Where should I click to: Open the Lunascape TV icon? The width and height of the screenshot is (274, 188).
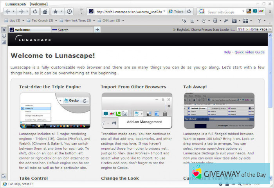pos(184,21)
